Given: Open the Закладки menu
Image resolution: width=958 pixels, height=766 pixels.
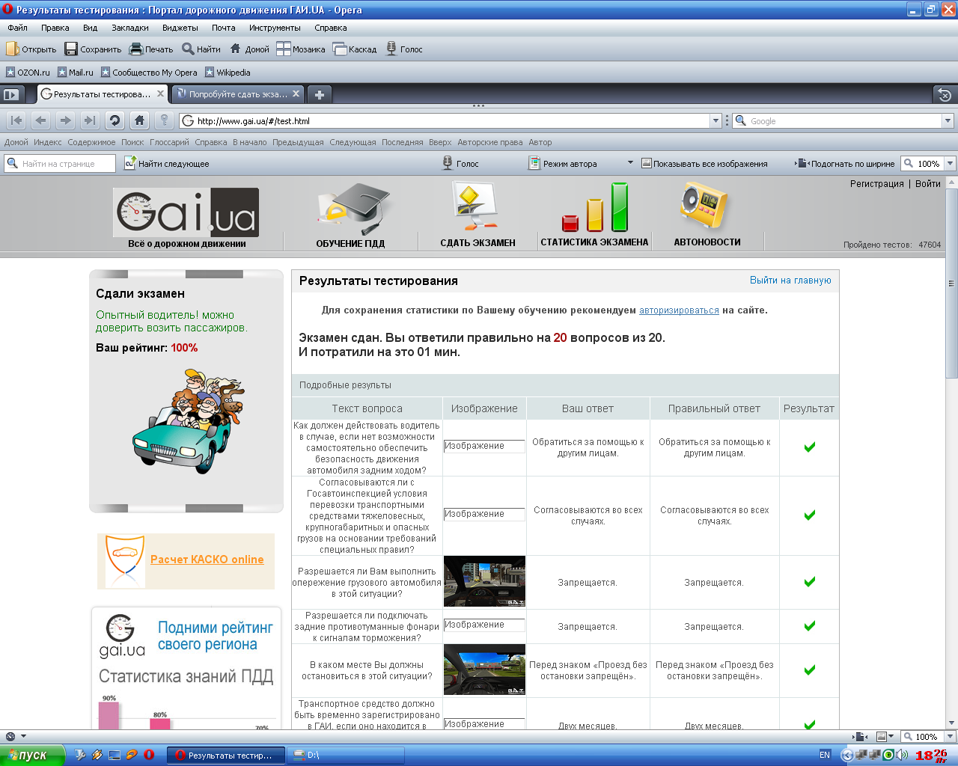Looking at the screenshot, I should pyautogui.click(x=129, y=28).
